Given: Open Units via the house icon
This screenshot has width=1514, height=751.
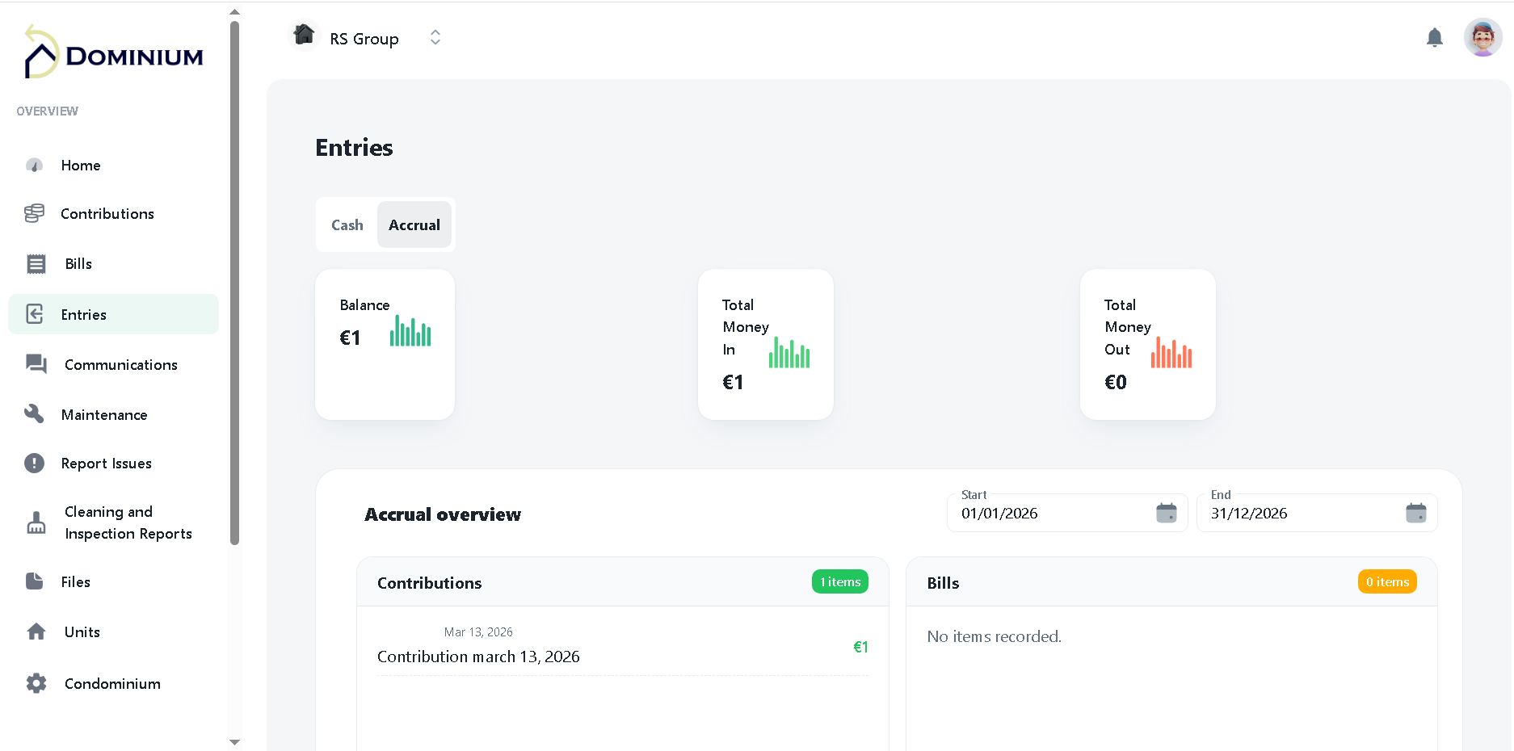Looking at the screenshot, I should click(x=36, y=631).
